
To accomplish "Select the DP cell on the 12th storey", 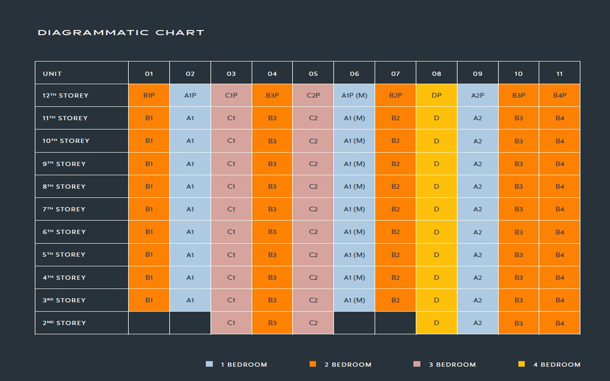I will (436, 95).
